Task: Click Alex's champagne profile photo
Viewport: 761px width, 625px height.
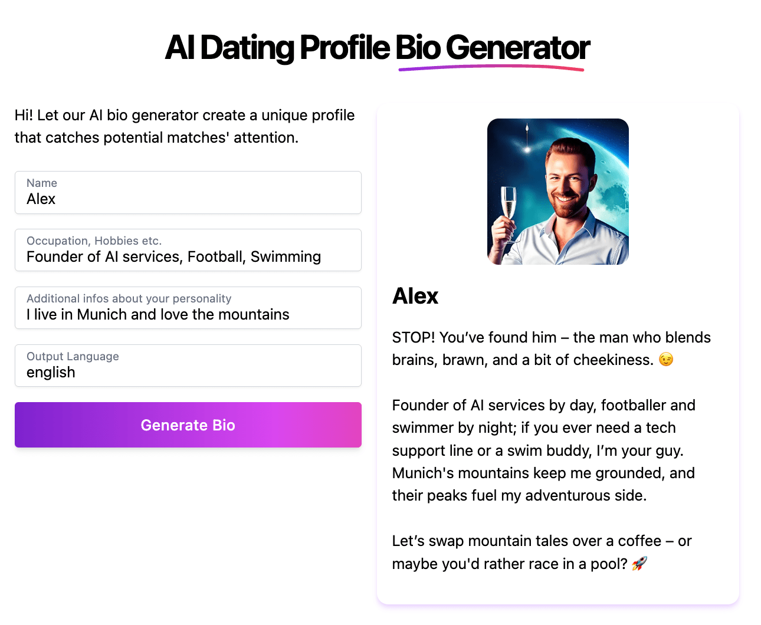Action: coord(557,191)
